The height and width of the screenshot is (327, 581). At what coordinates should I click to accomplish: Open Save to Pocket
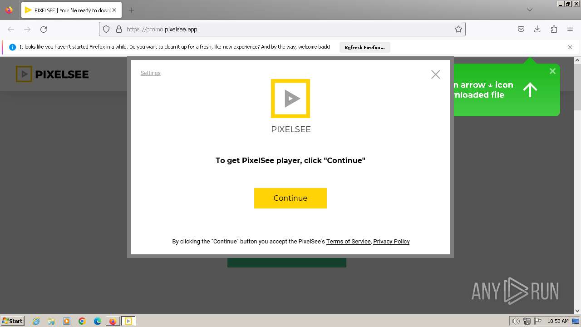pos(521,29)
